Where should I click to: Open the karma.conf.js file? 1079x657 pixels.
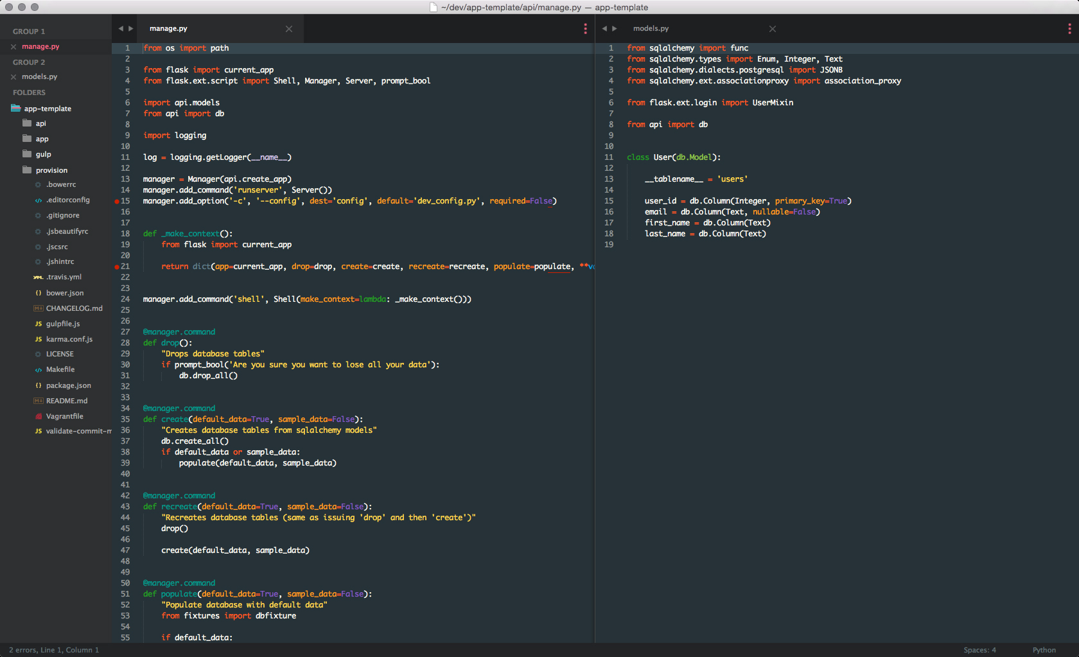point(69,339)
